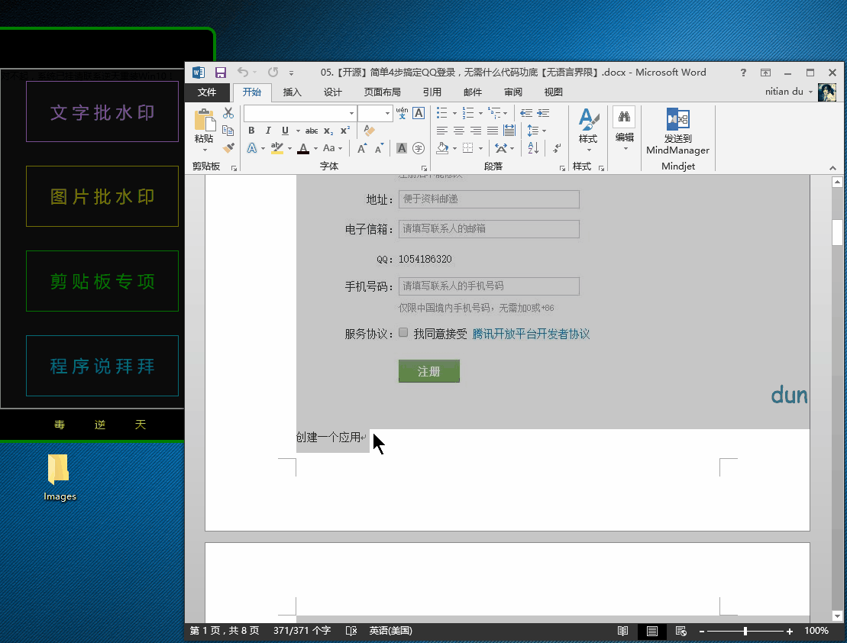Screen dimensions: 847x643
Task: Apply character border icon
Action: tap(419, 113)
